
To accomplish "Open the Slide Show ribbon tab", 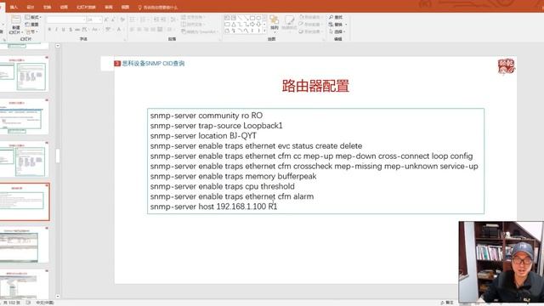I will click(86, 7).
